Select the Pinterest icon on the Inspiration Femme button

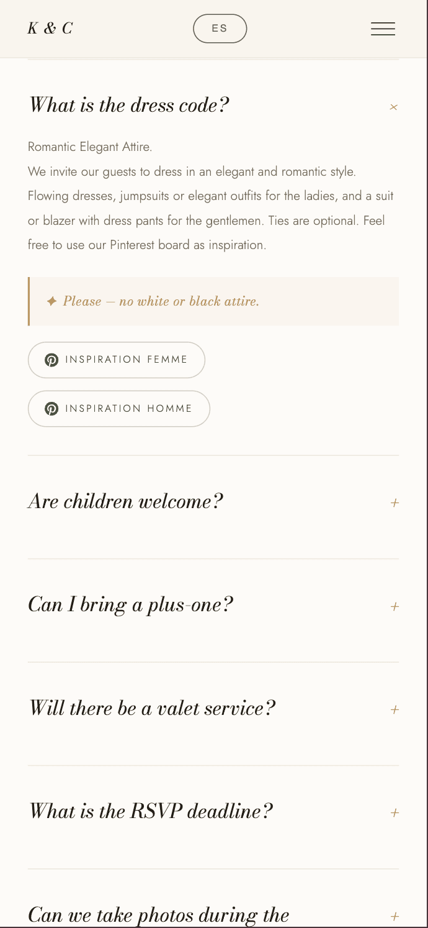51,360
